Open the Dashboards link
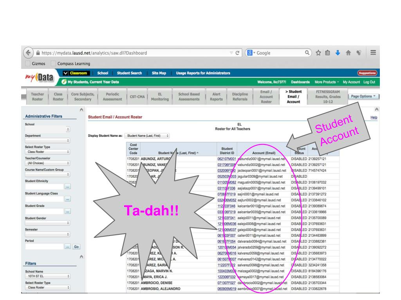401x300 pixels. point(300,82)
